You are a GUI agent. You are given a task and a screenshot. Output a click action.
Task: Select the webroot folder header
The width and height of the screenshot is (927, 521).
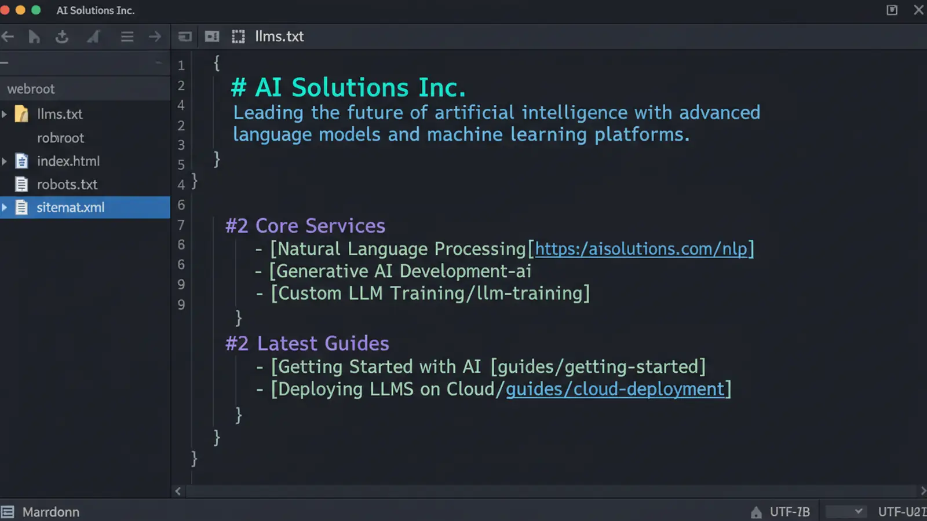(x=85, y=89)
